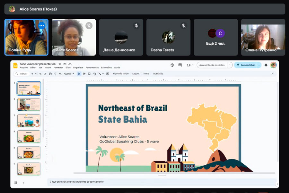
Task: Open the Compartilhar dropdown arrow
Action: pyautogui.click(x=259, y=65)
